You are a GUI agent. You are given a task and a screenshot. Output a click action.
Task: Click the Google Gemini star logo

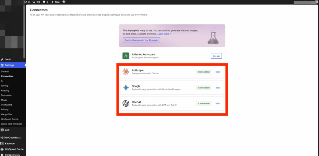(126, 88)
